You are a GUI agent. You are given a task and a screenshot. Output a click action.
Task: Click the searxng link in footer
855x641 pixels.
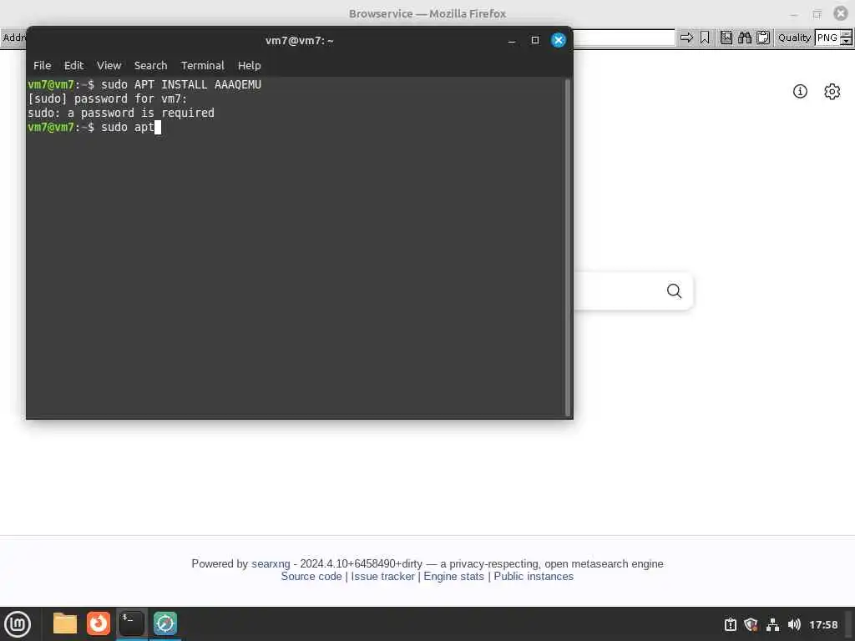(x=271, y=563)
